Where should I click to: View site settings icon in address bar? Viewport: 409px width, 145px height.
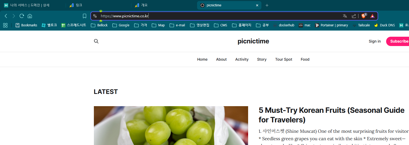click(95, 16)
